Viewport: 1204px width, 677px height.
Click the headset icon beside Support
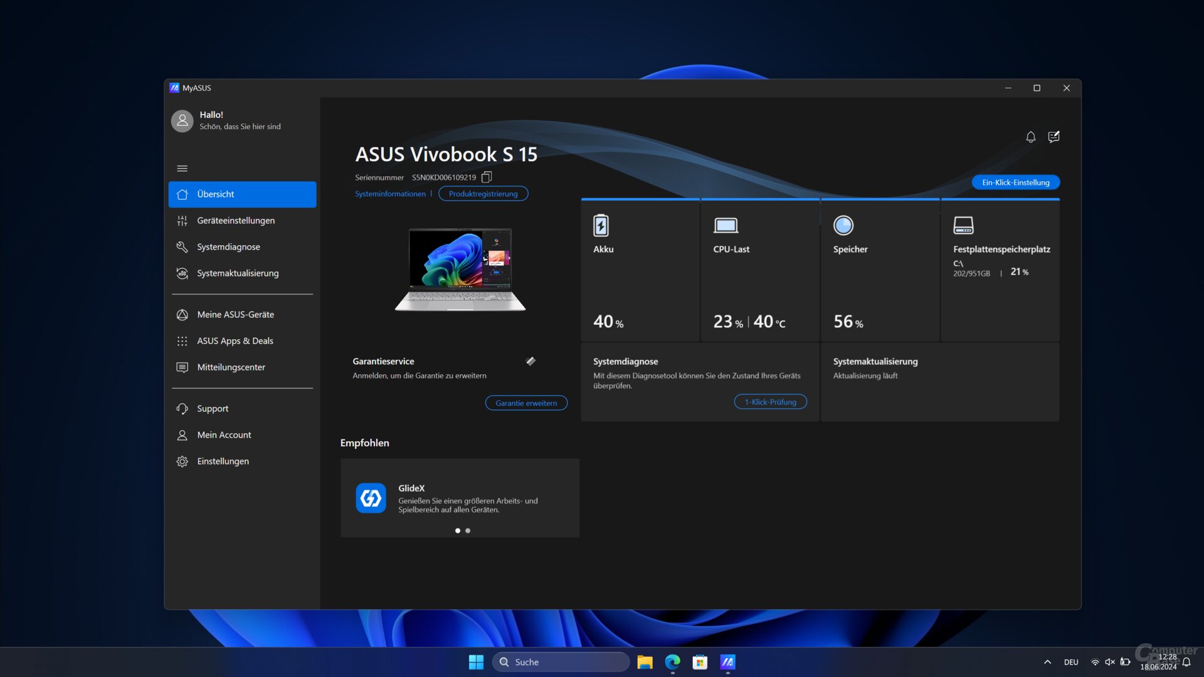coord(182,409)
